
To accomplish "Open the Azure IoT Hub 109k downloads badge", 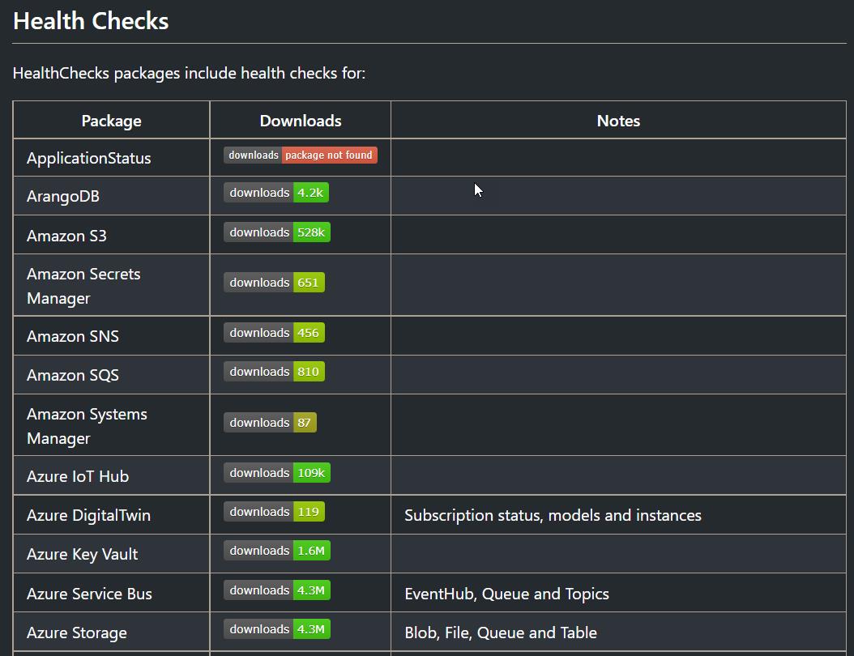I will click(277, 473).
